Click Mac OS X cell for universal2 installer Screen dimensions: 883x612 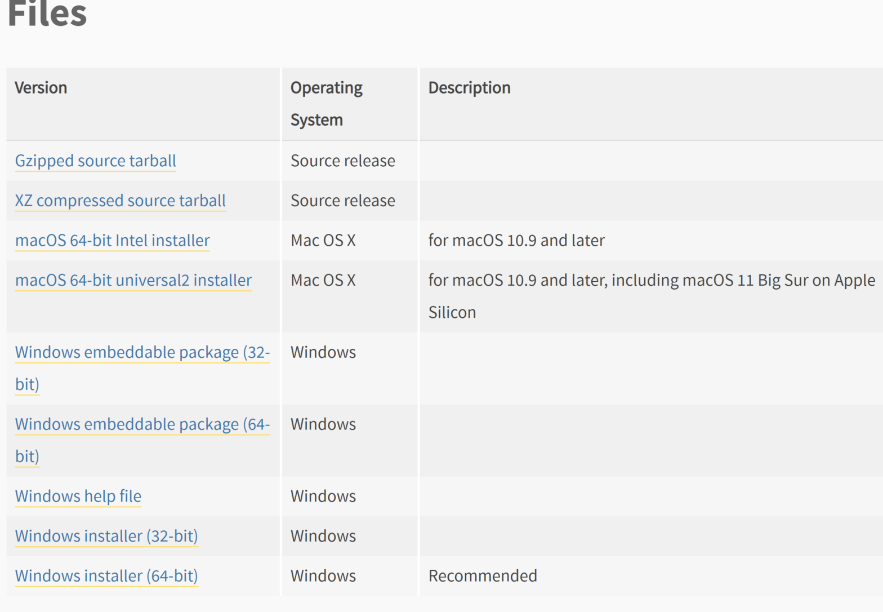(x=323, y=281)
